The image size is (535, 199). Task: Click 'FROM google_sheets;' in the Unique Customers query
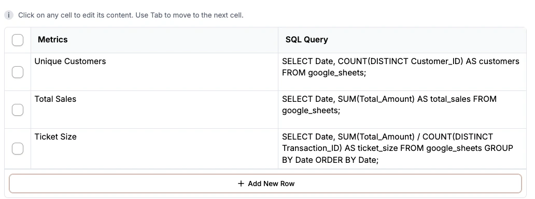pos(324,73)
